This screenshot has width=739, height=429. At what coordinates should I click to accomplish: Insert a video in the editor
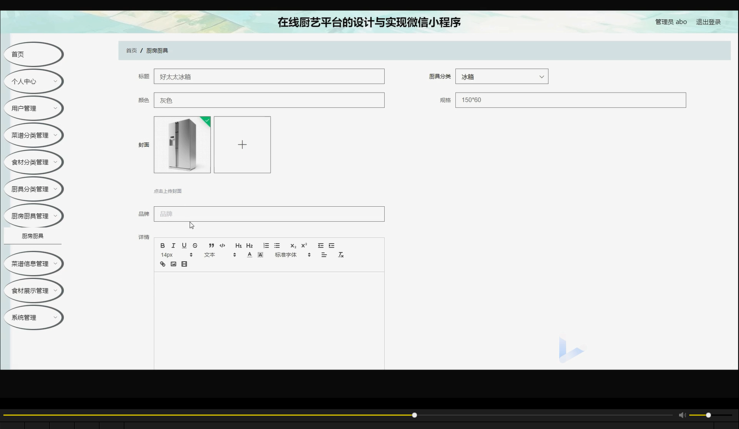(x=184, y=264)
